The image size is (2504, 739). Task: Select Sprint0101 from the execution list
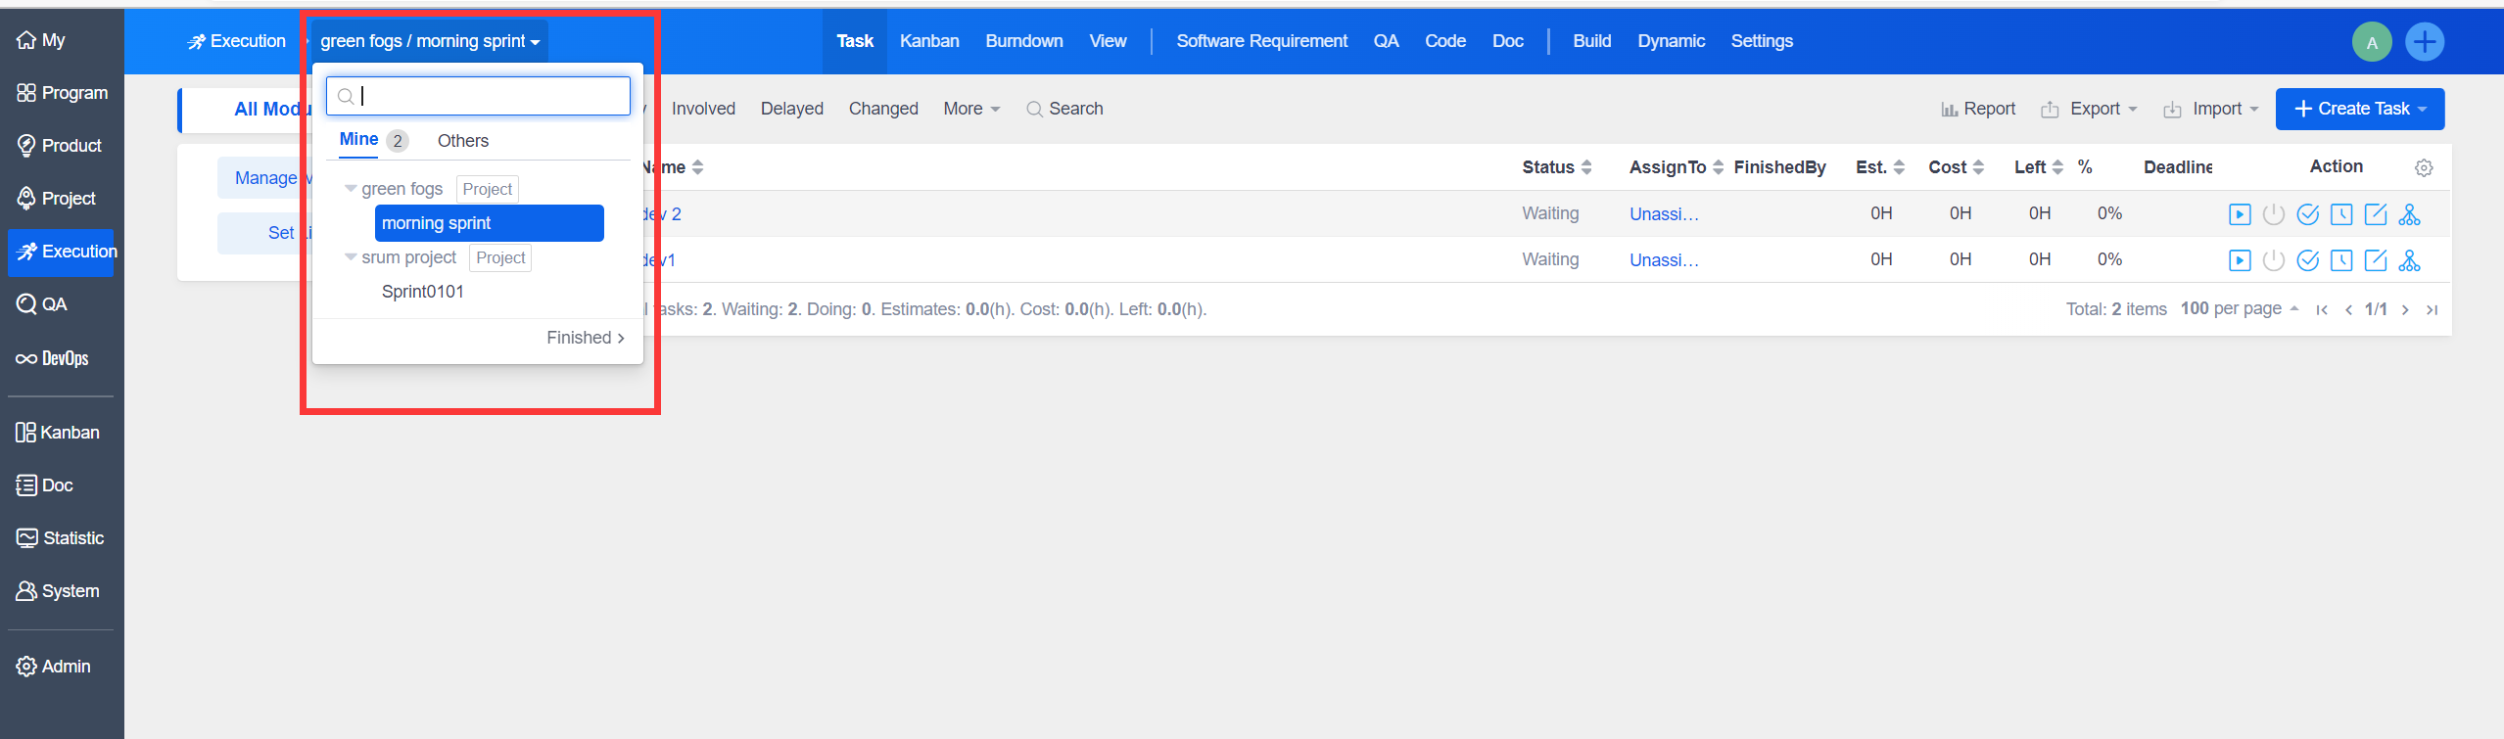point(423,292)
